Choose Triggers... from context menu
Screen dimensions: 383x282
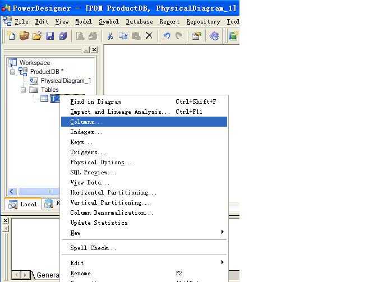pyautogui.click(x=144, y=152)
